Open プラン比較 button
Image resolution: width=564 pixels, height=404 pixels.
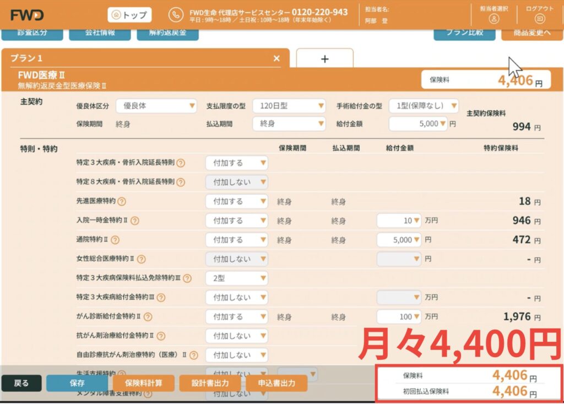point(464,33)
